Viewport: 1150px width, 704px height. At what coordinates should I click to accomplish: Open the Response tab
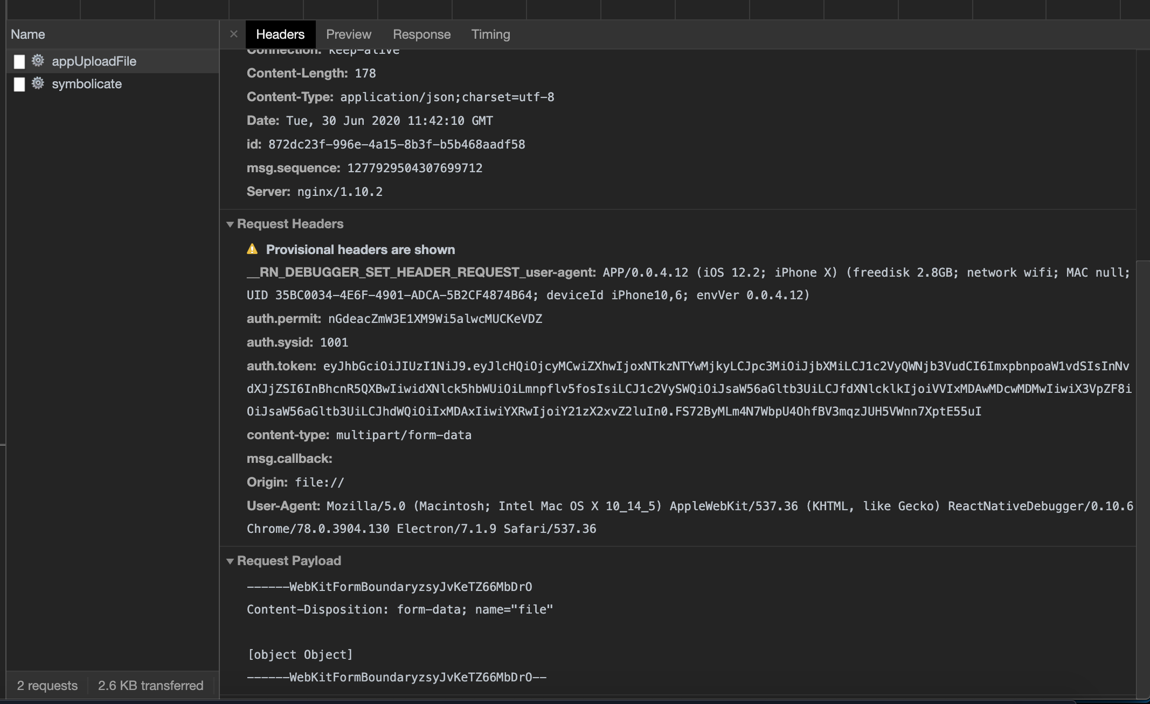(x=422, y=34)
